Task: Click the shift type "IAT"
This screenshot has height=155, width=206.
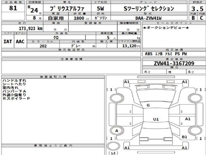Action: point(8,42)
